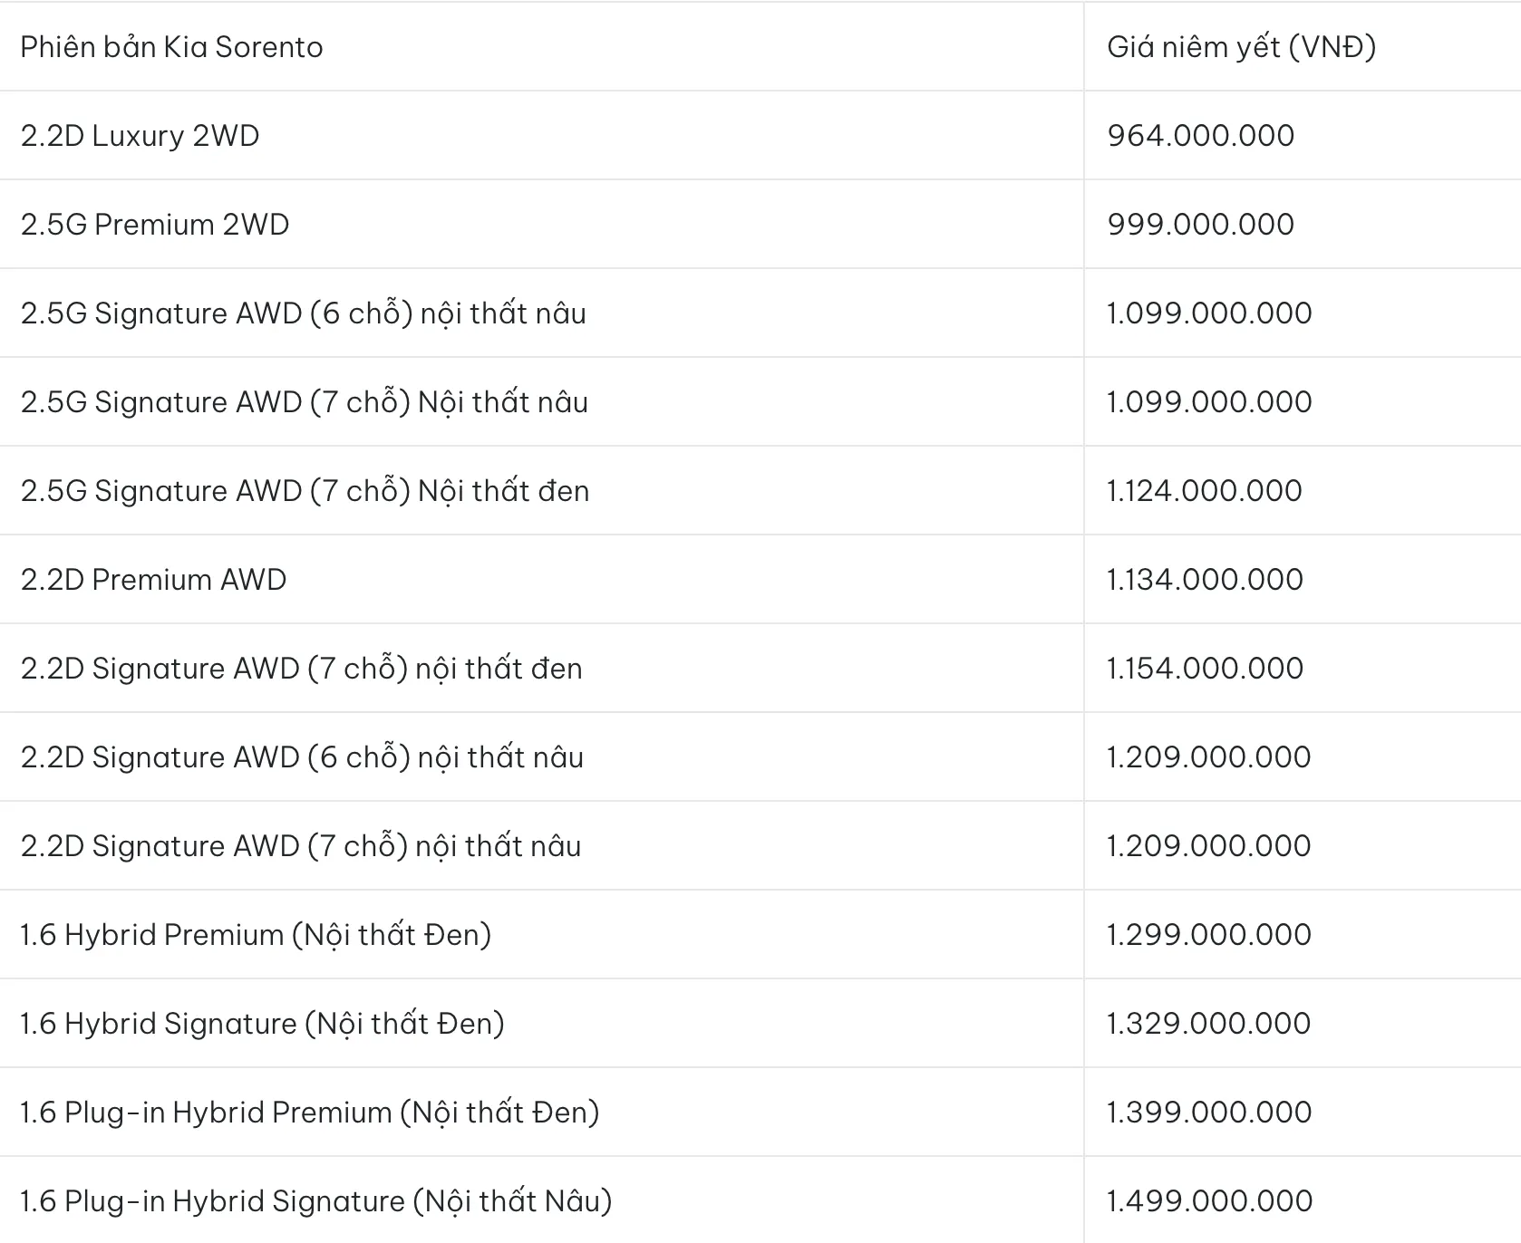
Task: Click the price 1.124.000.000
Action: [1205, 491]
